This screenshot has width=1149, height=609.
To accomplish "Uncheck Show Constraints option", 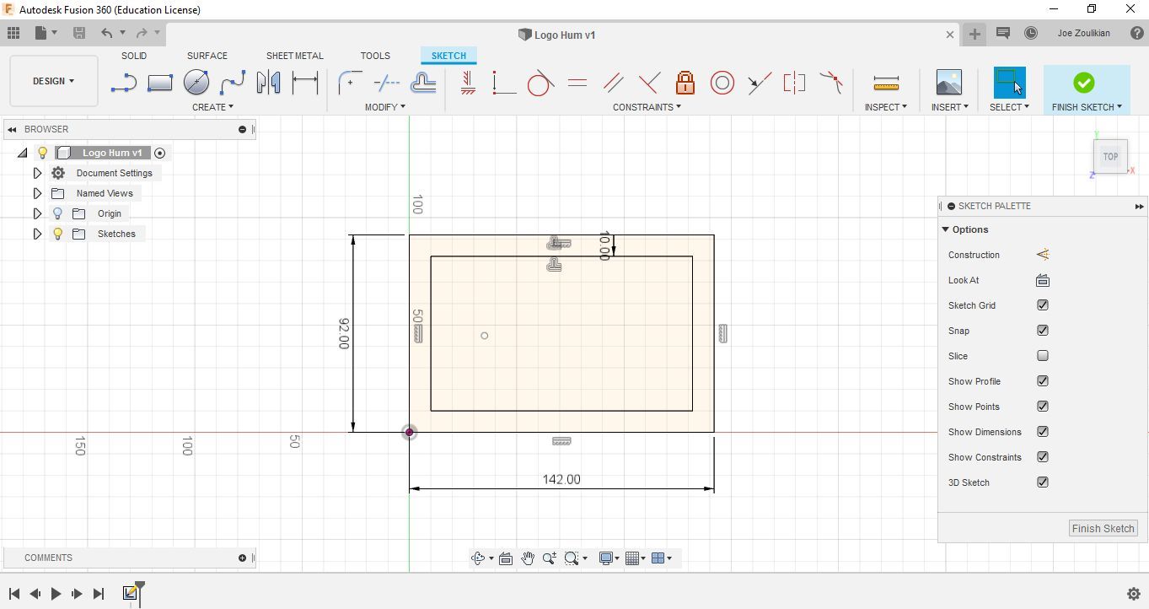I will pyautogui.click(x=1043, y=457).
